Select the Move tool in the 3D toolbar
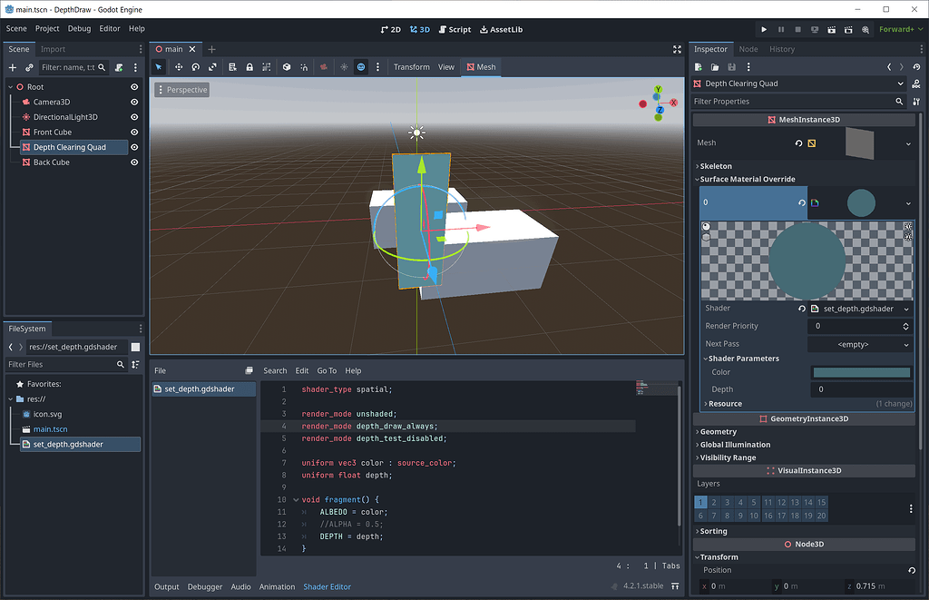This screenshot has width=929, height=600. (180, 66)
